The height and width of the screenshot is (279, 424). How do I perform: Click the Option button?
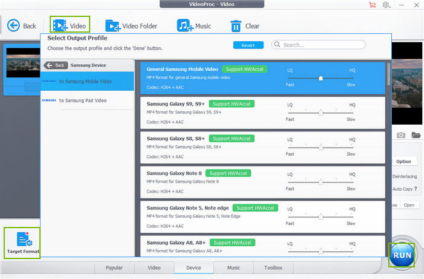[403, 162]
